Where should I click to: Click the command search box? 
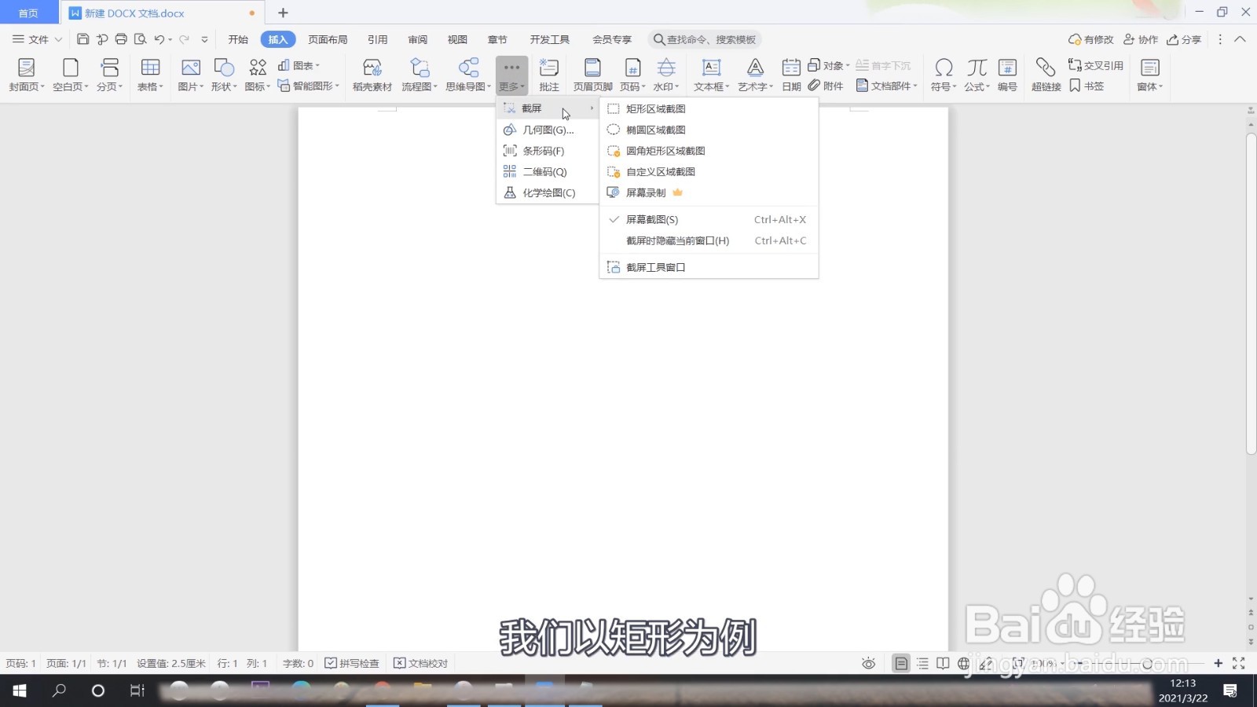tap(705, 39)
